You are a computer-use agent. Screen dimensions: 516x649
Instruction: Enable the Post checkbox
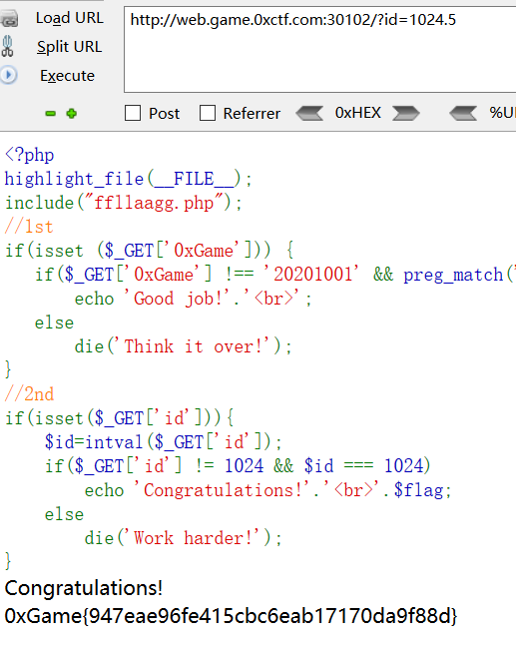pos(133,113)
